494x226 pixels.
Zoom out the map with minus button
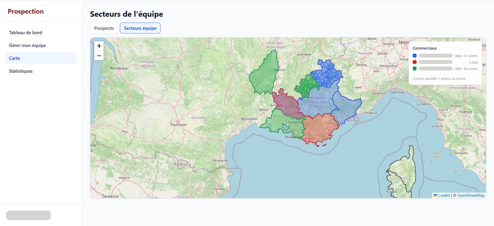[99, 56]
